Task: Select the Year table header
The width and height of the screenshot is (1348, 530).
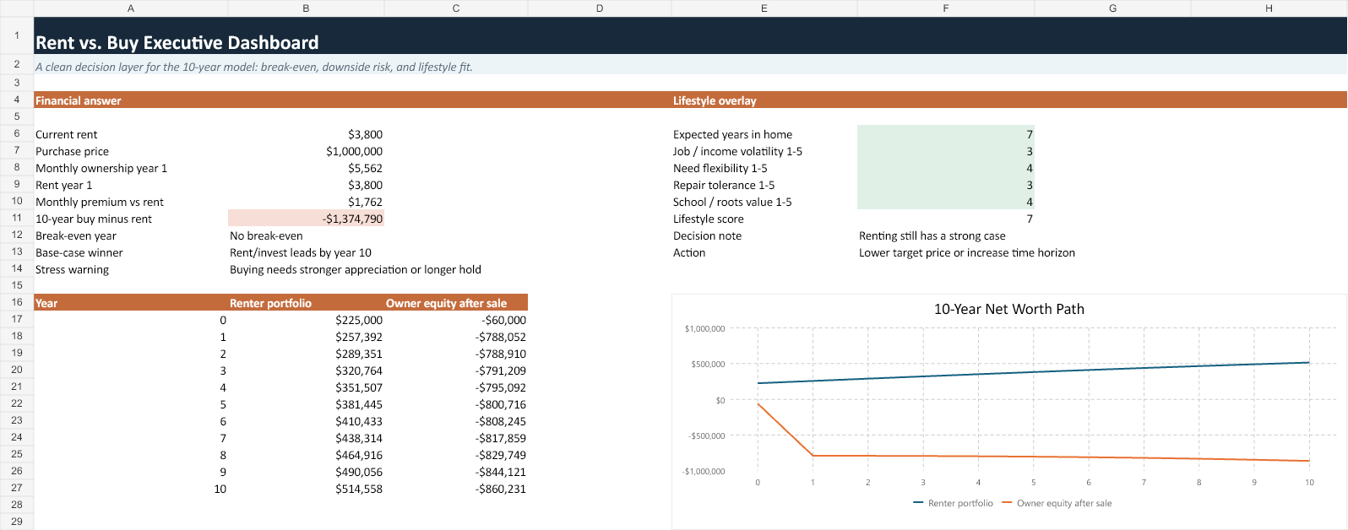Action: tap(131, 303)
